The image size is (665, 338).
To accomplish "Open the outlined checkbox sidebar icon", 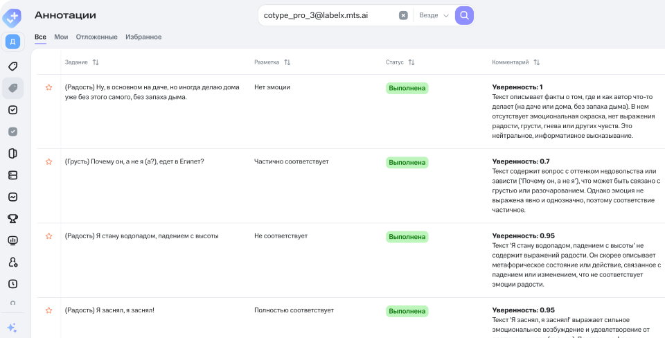I will click(12, 110).
